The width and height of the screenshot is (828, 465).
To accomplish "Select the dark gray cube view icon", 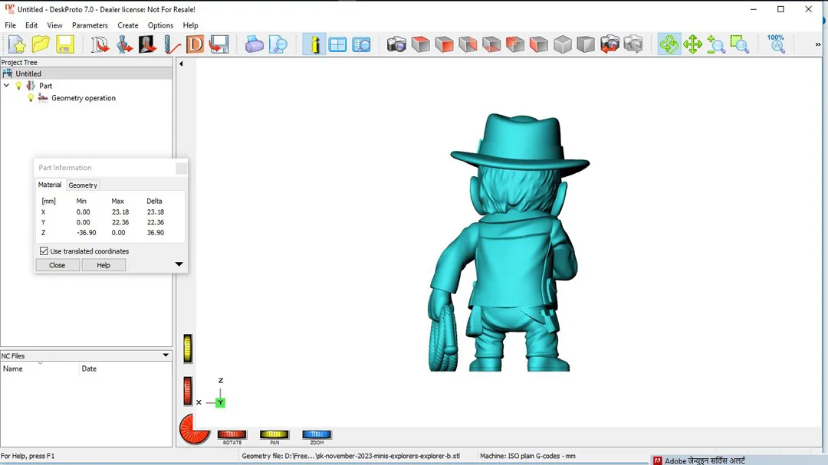I will [x=586, y=44].
